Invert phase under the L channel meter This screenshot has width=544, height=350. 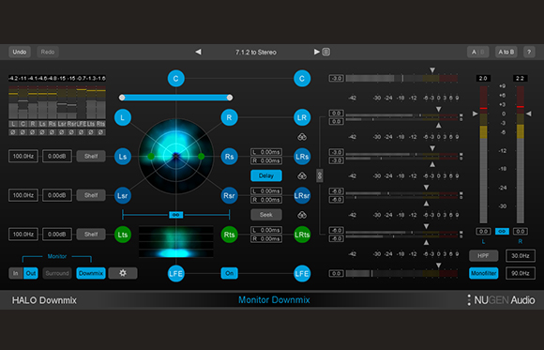(x=13, y=132)
